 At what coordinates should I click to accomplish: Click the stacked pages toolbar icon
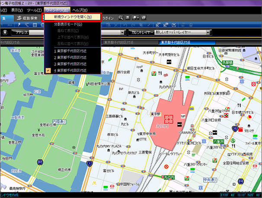click(144, 18)
